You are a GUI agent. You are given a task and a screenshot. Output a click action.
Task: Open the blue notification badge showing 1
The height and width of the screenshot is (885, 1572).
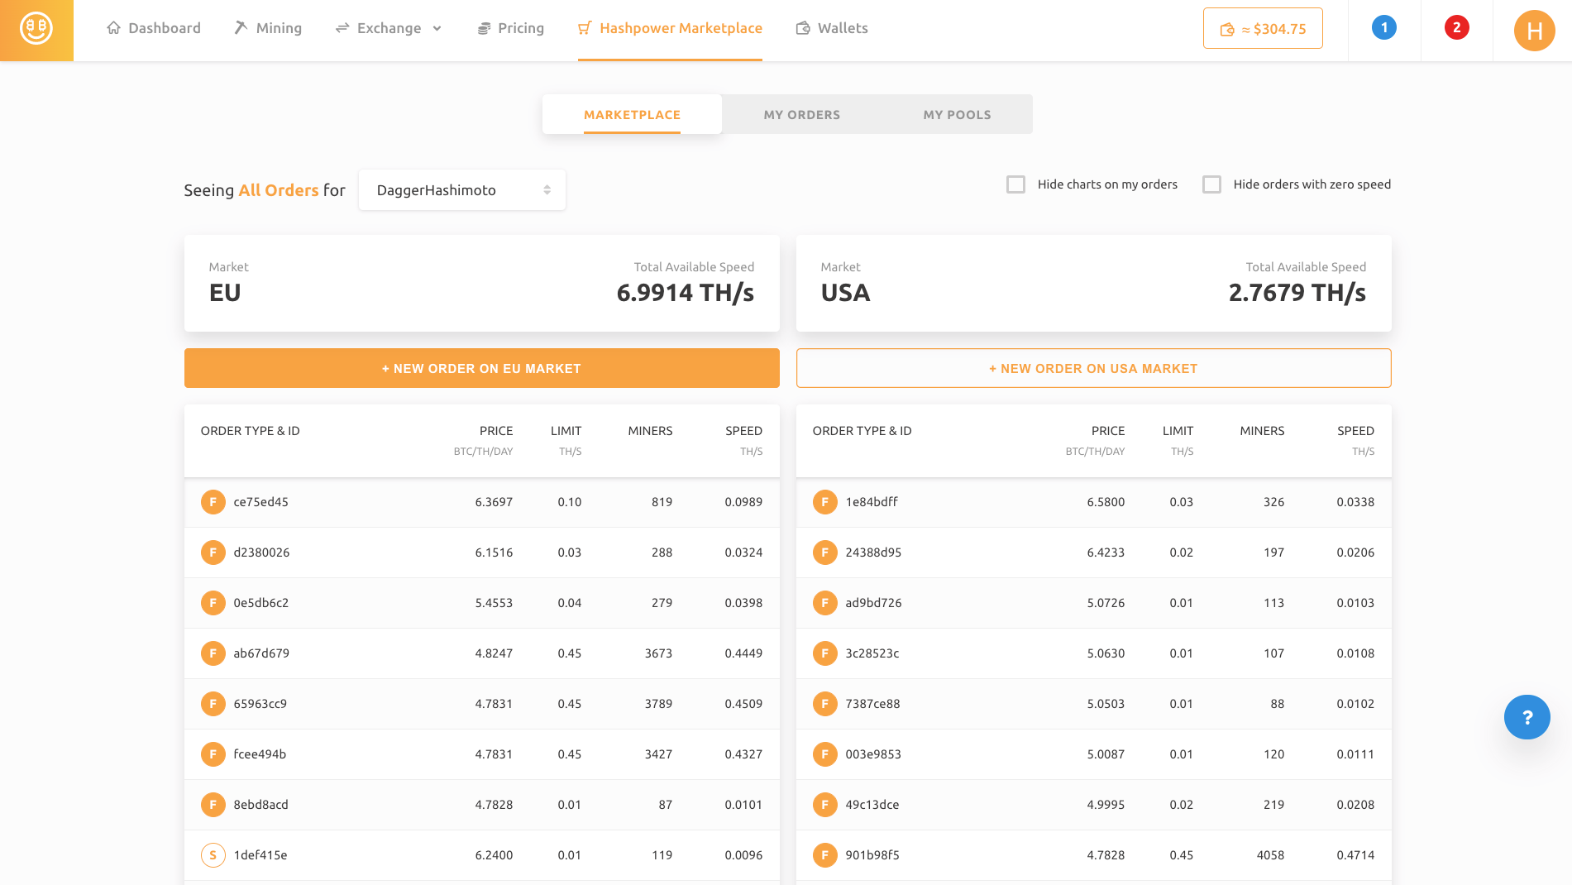pyautogui.click(x=1384, y=28)
